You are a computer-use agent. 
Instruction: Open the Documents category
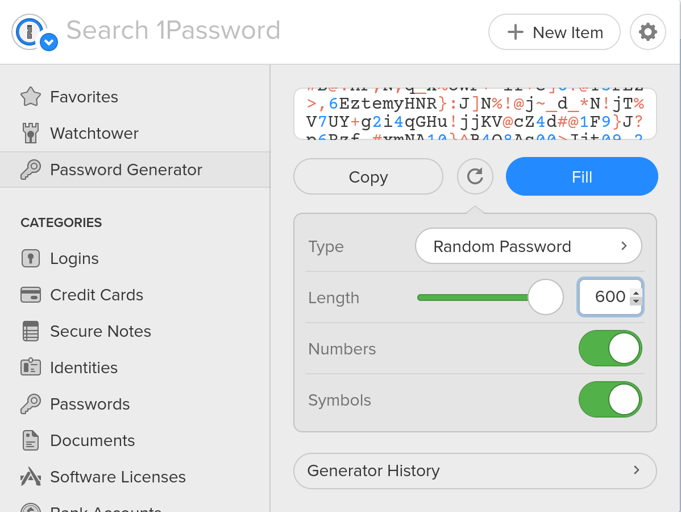pyautogui.click(x=92, y=441)
